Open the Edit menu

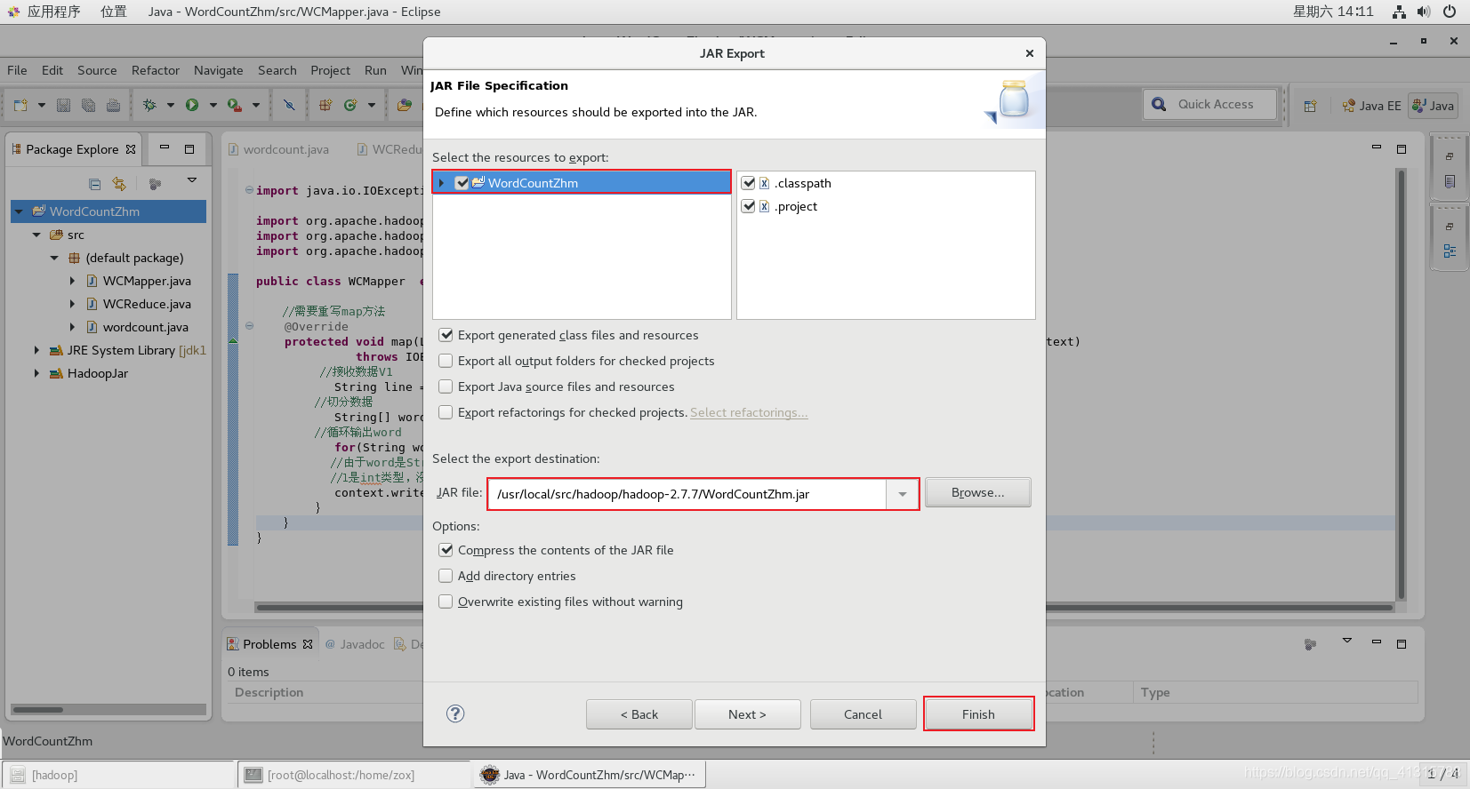[x=52, y=70]
